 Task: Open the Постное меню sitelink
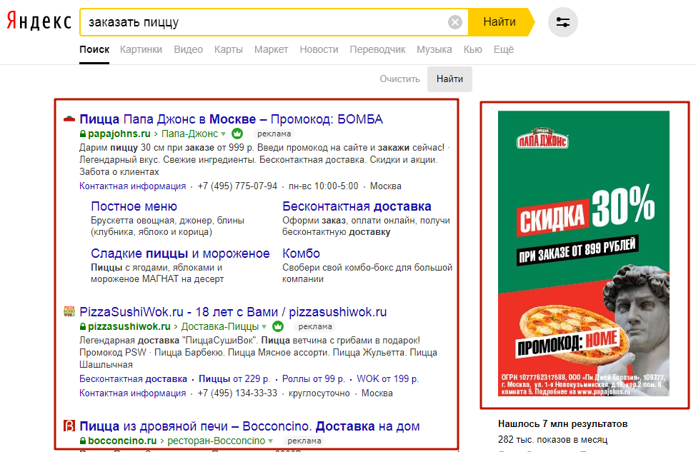(x=134, y=206)
